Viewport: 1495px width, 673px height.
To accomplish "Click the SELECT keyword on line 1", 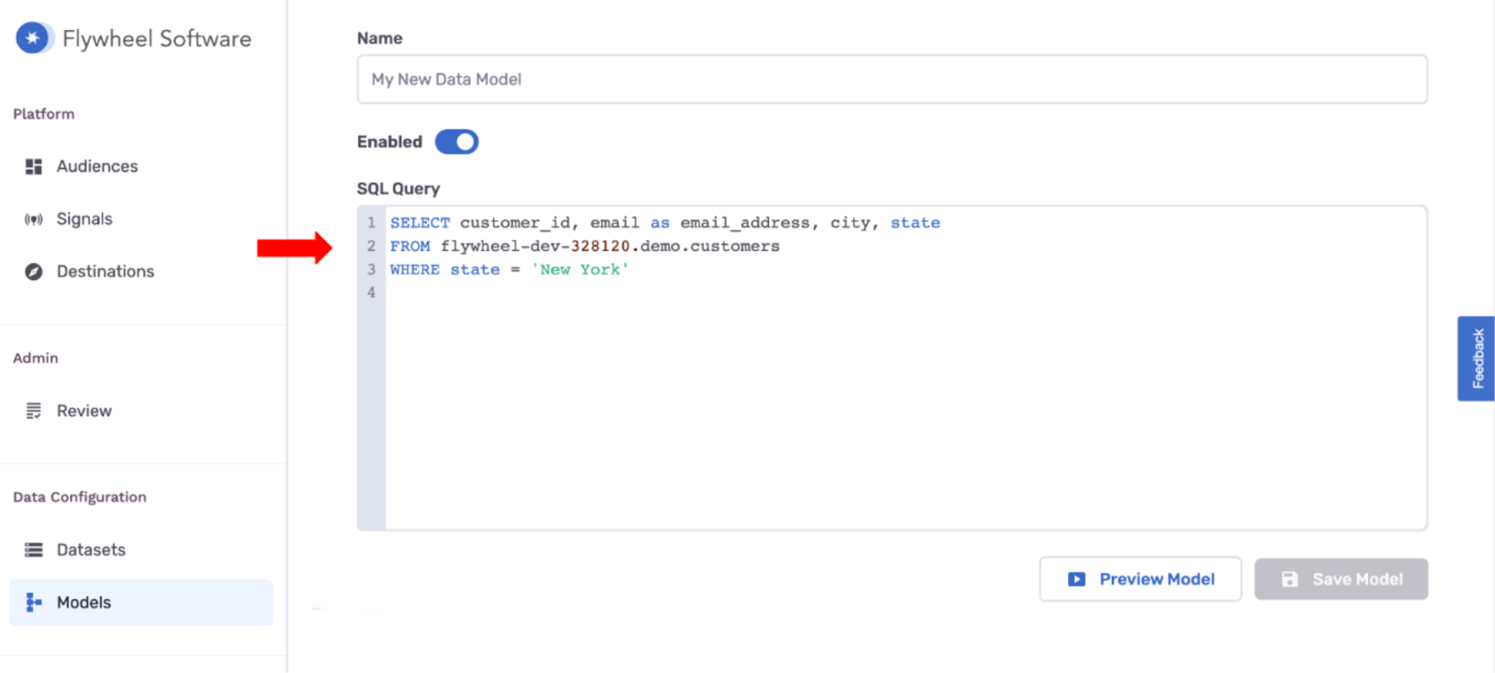I will [420, 223].
